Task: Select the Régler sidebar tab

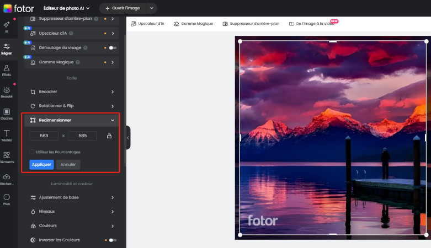Action: pos(7,49)
